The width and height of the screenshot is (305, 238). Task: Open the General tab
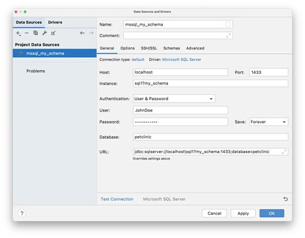(x=107, y=48)
